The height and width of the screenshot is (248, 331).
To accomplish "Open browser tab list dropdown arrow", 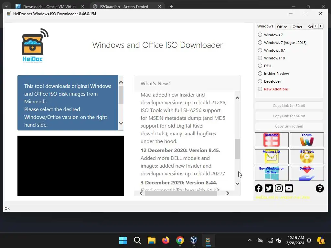I will click(6, 6).
